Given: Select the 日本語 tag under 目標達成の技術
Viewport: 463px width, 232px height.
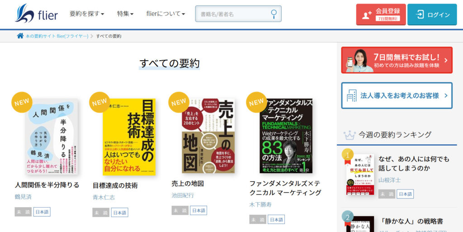Looking at the screenshot, I should 119,213.
